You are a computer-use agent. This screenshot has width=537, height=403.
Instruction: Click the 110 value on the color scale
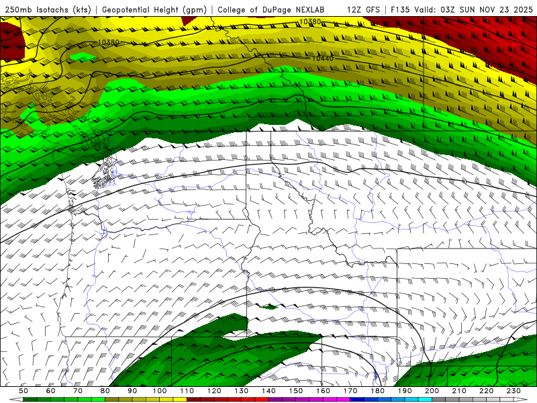click(187, 391)
